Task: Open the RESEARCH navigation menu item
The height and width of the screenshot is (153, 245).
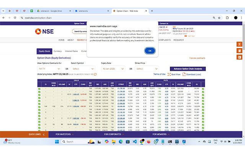Action: [x=178, y=40]
